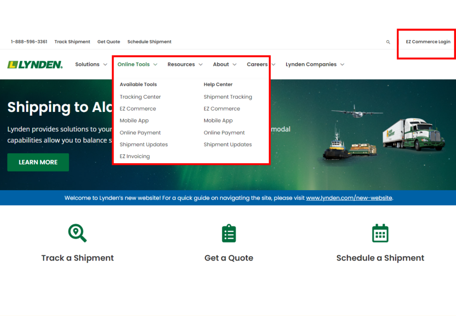Open Online Payment under Available Tools

pos(140,133)
